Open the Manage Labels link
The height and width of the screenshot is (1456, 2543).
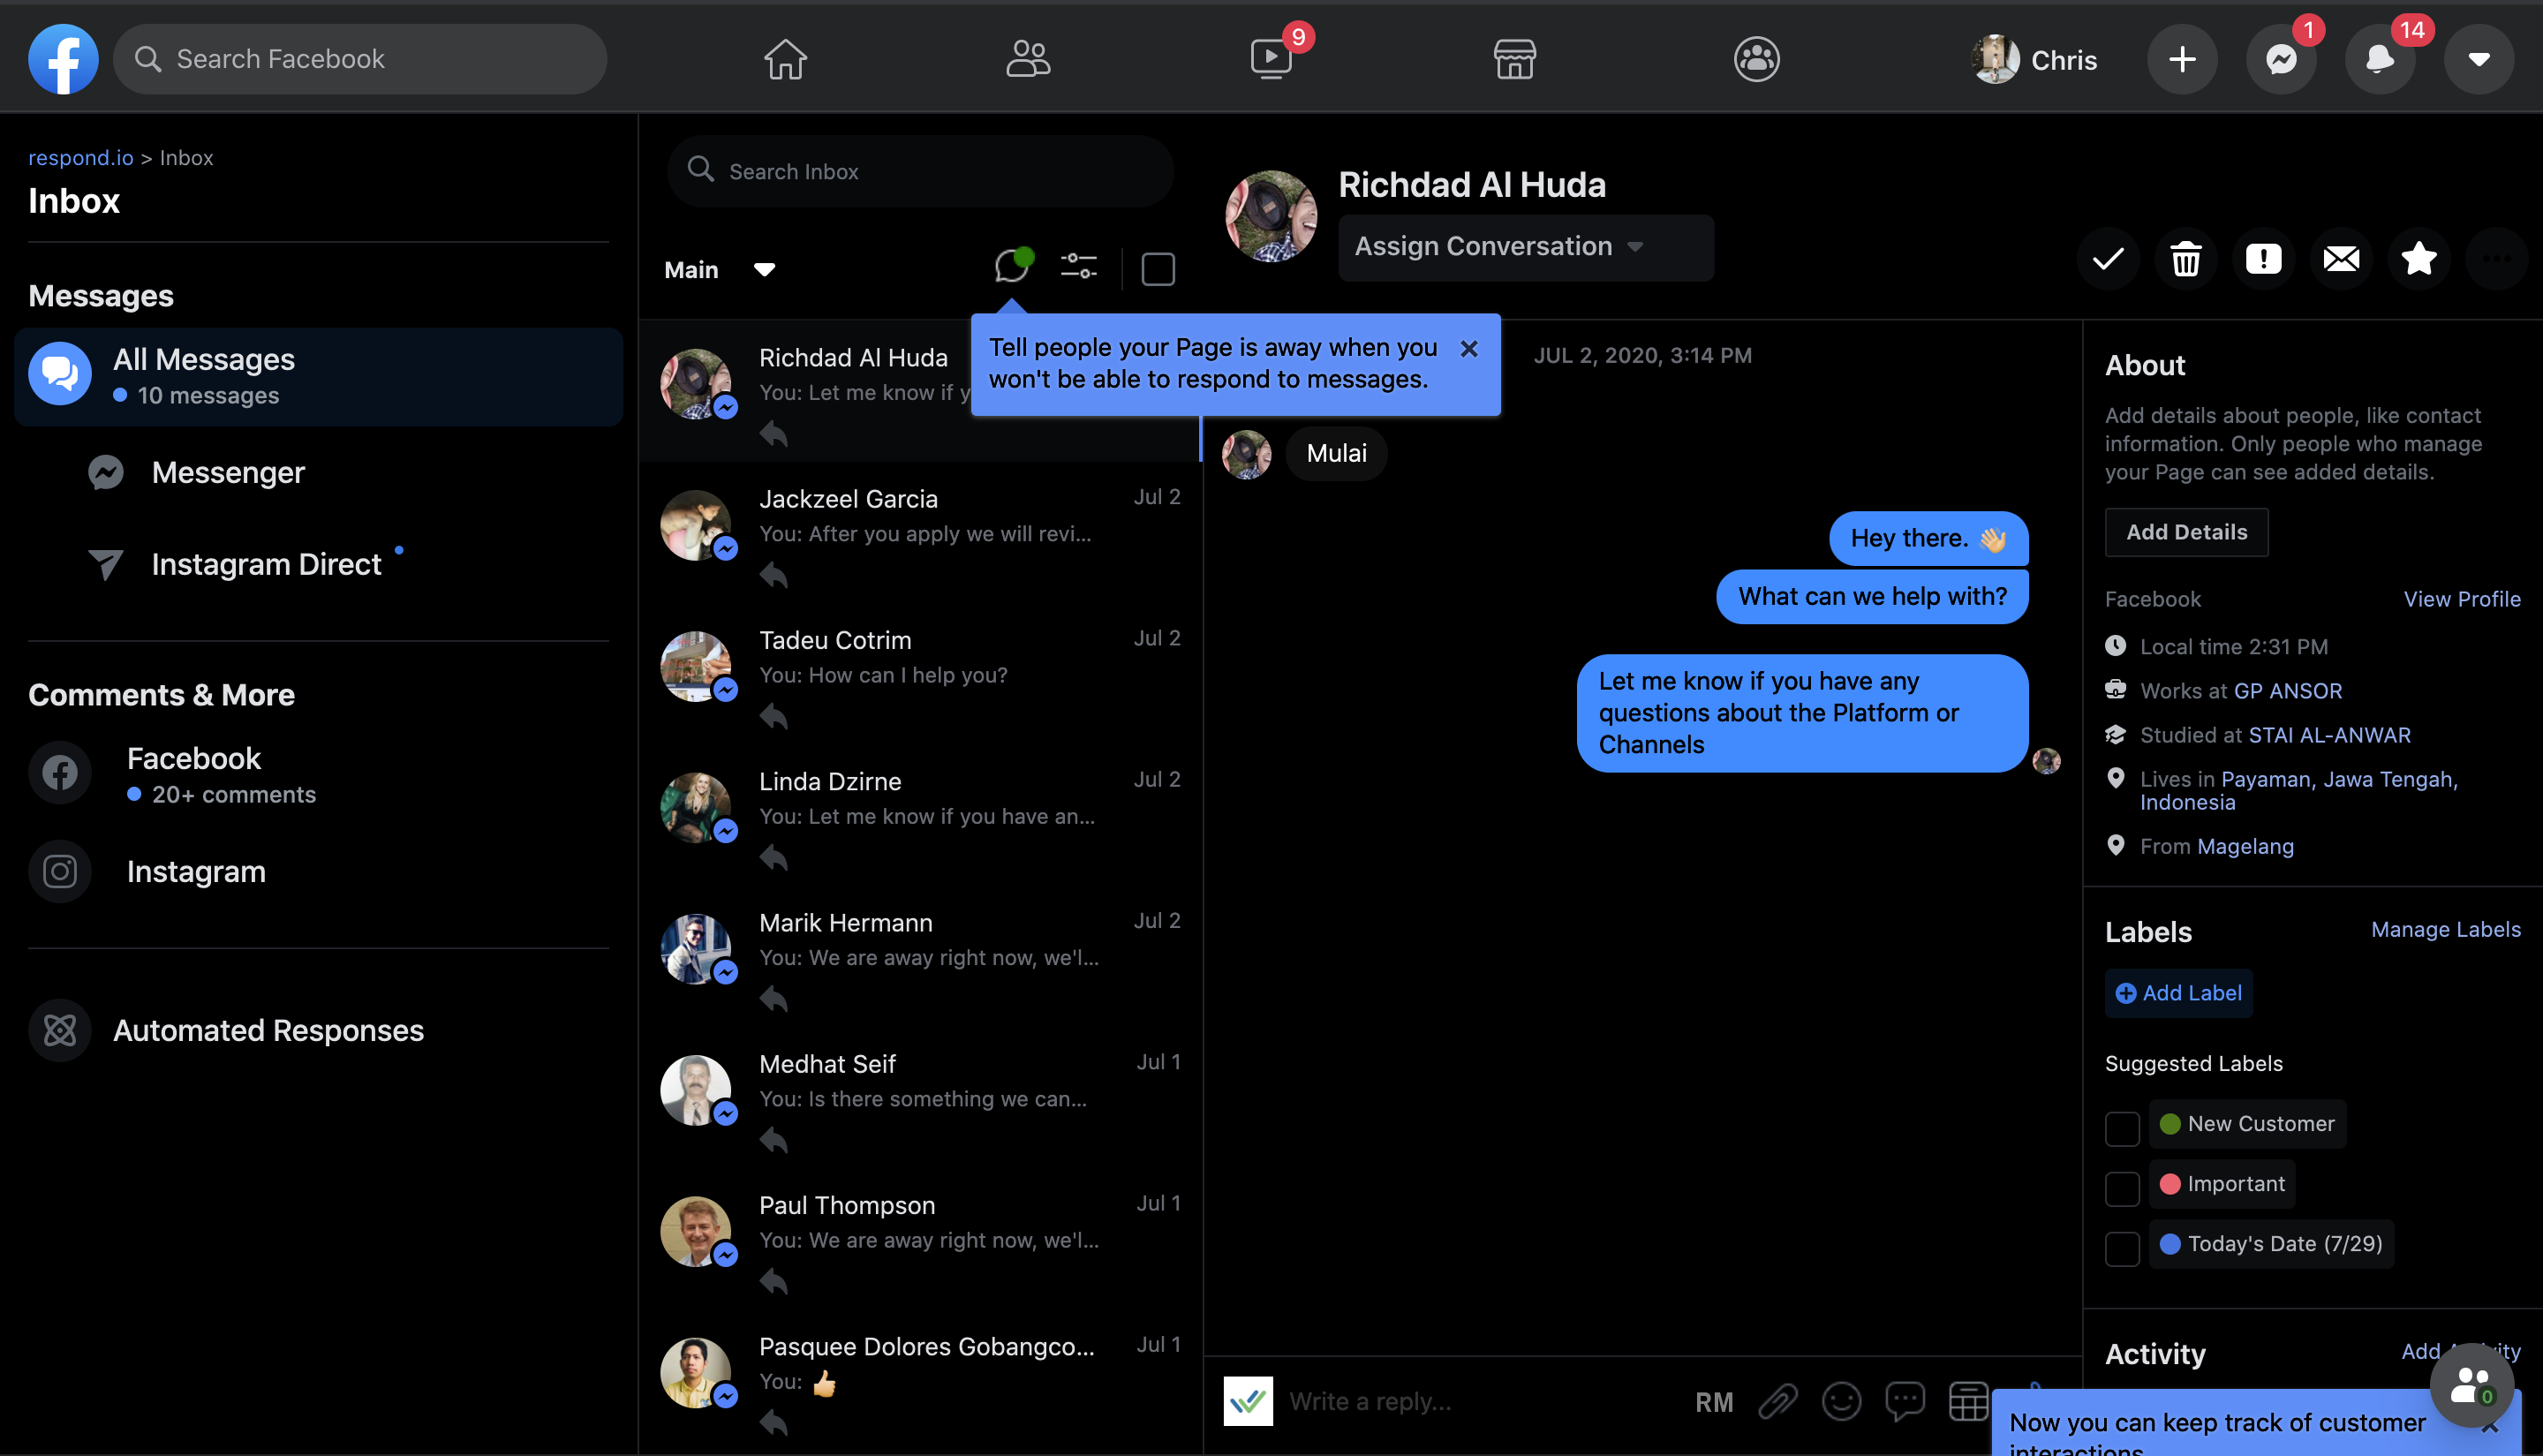point(2445,929)
